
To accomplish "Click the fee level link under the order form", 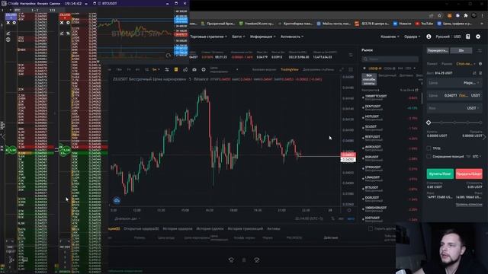I will click(469, 205).
